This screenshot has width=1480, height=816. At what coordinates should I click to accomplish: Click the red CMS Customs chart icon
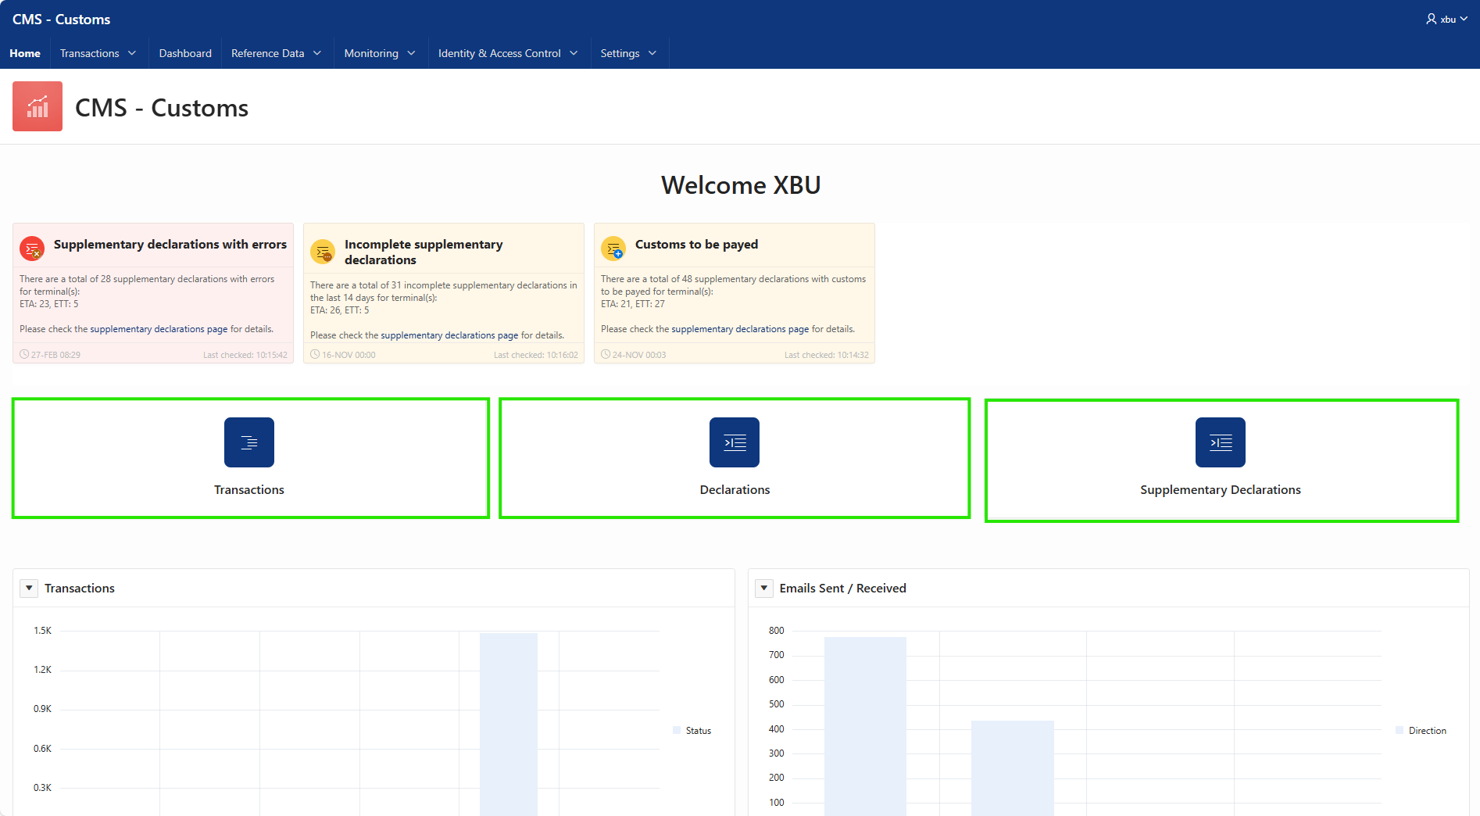(38, 106)
